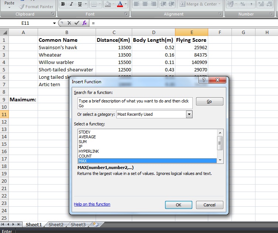Click the Insert Worksheet tab icon
Viewport: 278px width, 233px height.
tap(96, 224)
